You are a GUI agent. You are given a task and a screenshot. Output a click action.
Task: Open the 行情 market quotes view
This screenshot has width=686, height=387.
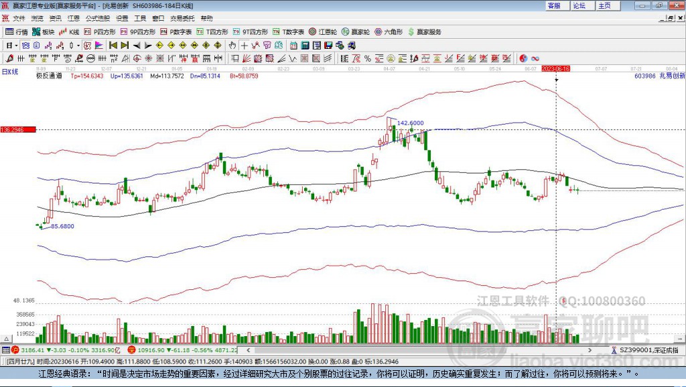tap(17, 32)
